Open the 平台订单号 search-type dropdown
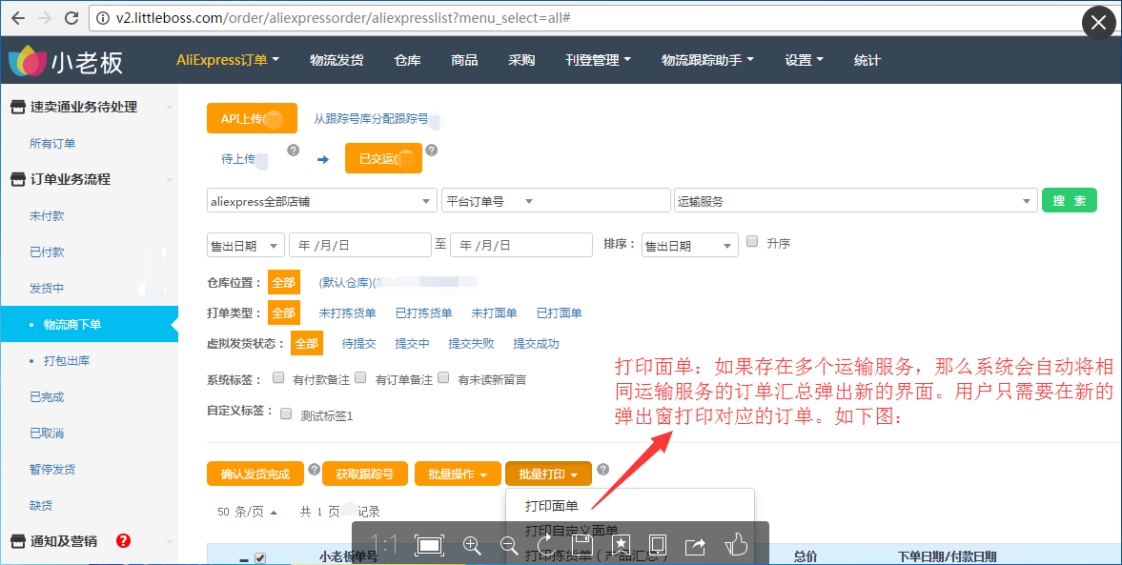This screenshot has height=565, width=1122. click(x=489, y=202)
